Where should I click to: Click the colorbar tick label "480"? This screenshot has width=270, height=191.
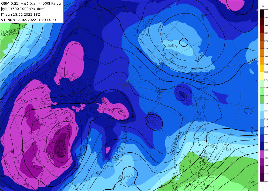(266, 166)
